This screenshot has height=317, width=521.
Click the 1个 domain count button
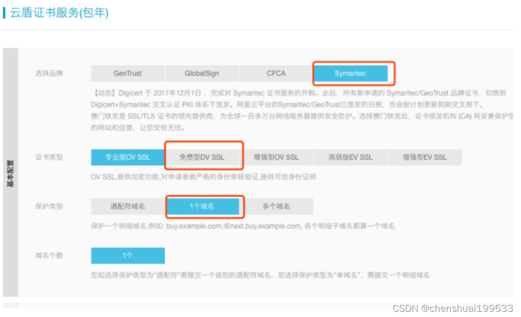pyautogui.click(x=127, y=255)
